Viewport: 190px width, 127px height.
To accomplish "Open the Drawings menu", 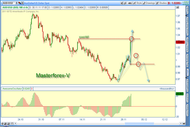I will [x=149, y=3].
